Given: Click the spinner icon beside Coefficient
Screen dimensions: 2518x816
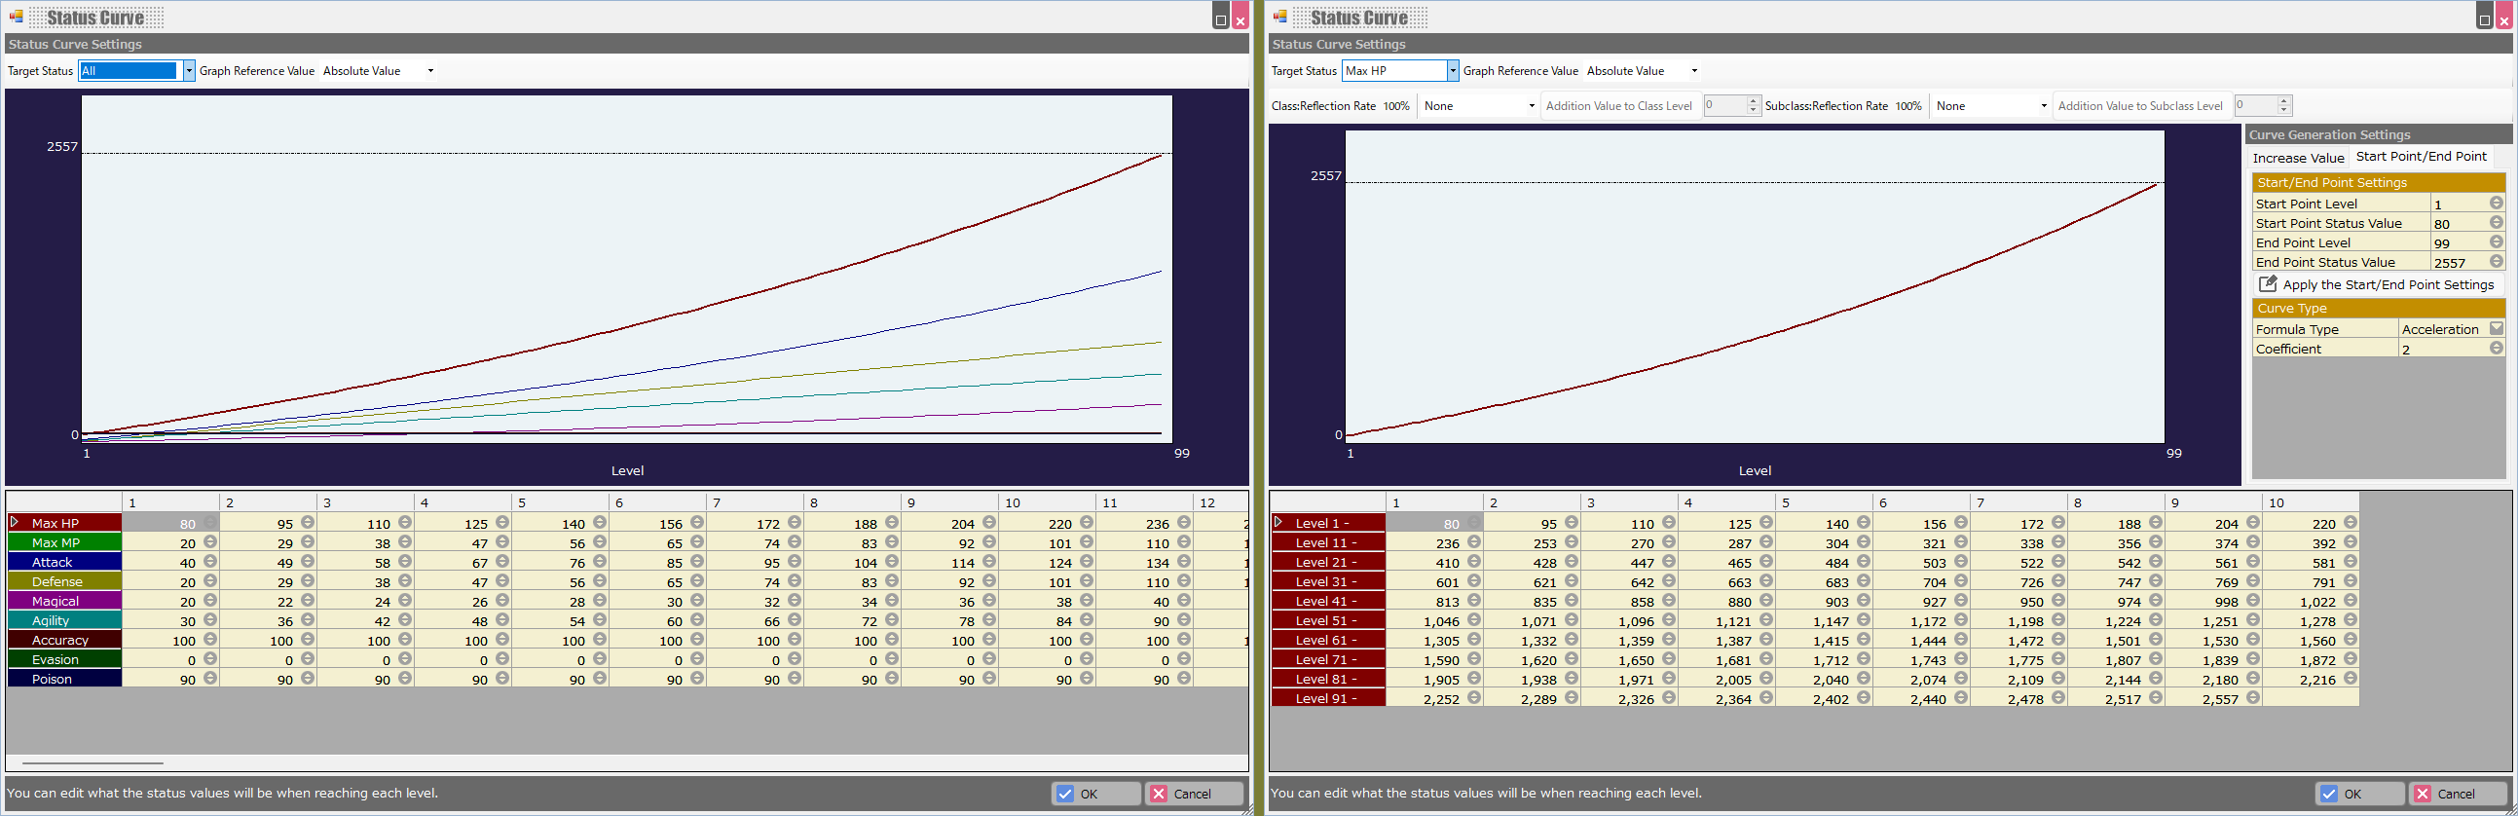Looking at the screenshot, I should pyautogui.click(x=2496, y=349).
